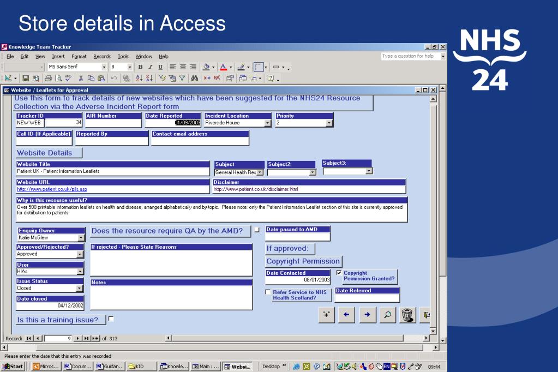The width and height of the screenshot is (558, 372).
Task: Click the Undo toolbar icon
Action: click(114, 79)
